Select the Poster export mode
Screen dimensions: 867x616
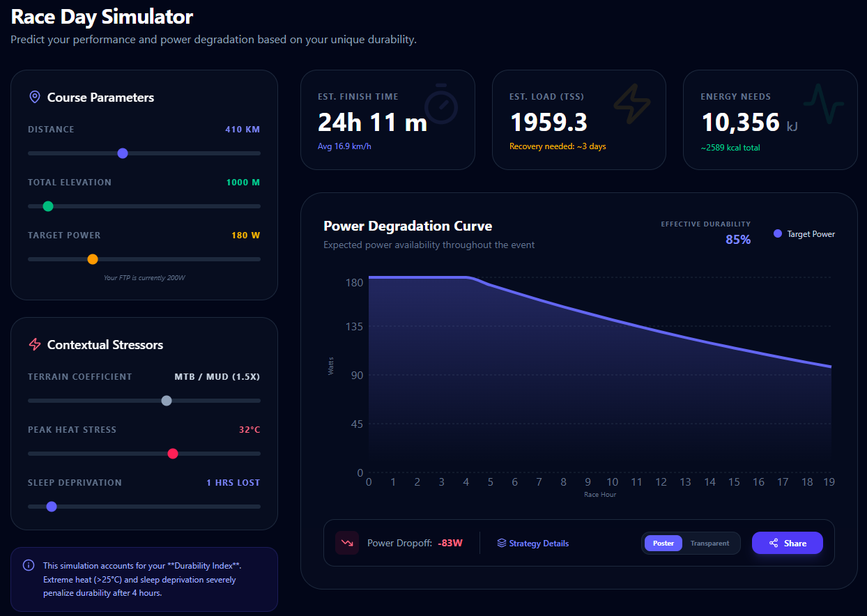tap(663, 543)
